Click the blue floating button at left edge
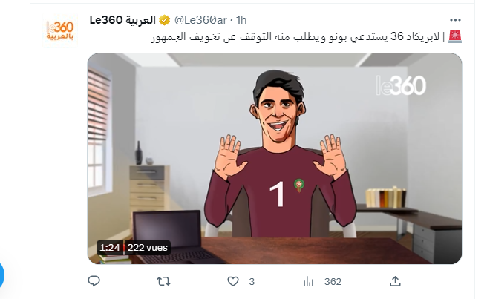This screenshot has width=487, height=299. coord(2,275)
